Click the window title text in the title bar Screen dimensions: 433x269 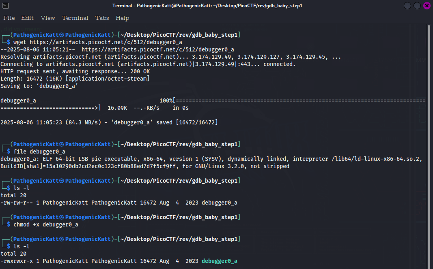tap(207, 6)
